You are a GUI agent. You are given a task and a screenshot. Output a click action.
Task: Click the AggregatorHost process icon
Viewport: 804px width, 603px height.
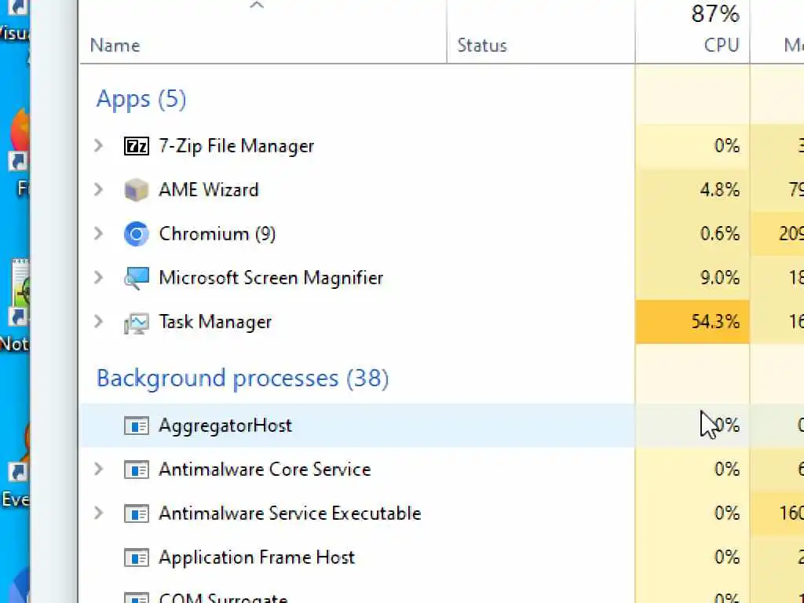[x=137, y=426]
